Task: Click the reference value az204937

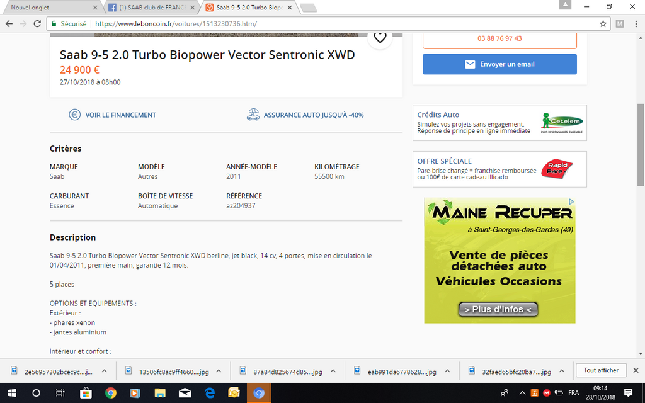Action: click(241, 206)
